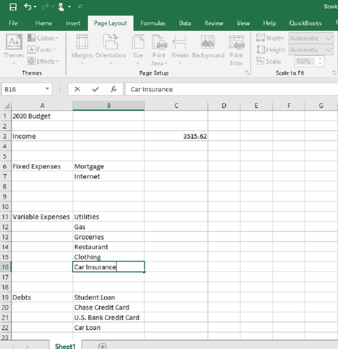The width and height of the screenshot is (338, 349).
Task: Select the 'Groceries' cell
Action: 109,237
